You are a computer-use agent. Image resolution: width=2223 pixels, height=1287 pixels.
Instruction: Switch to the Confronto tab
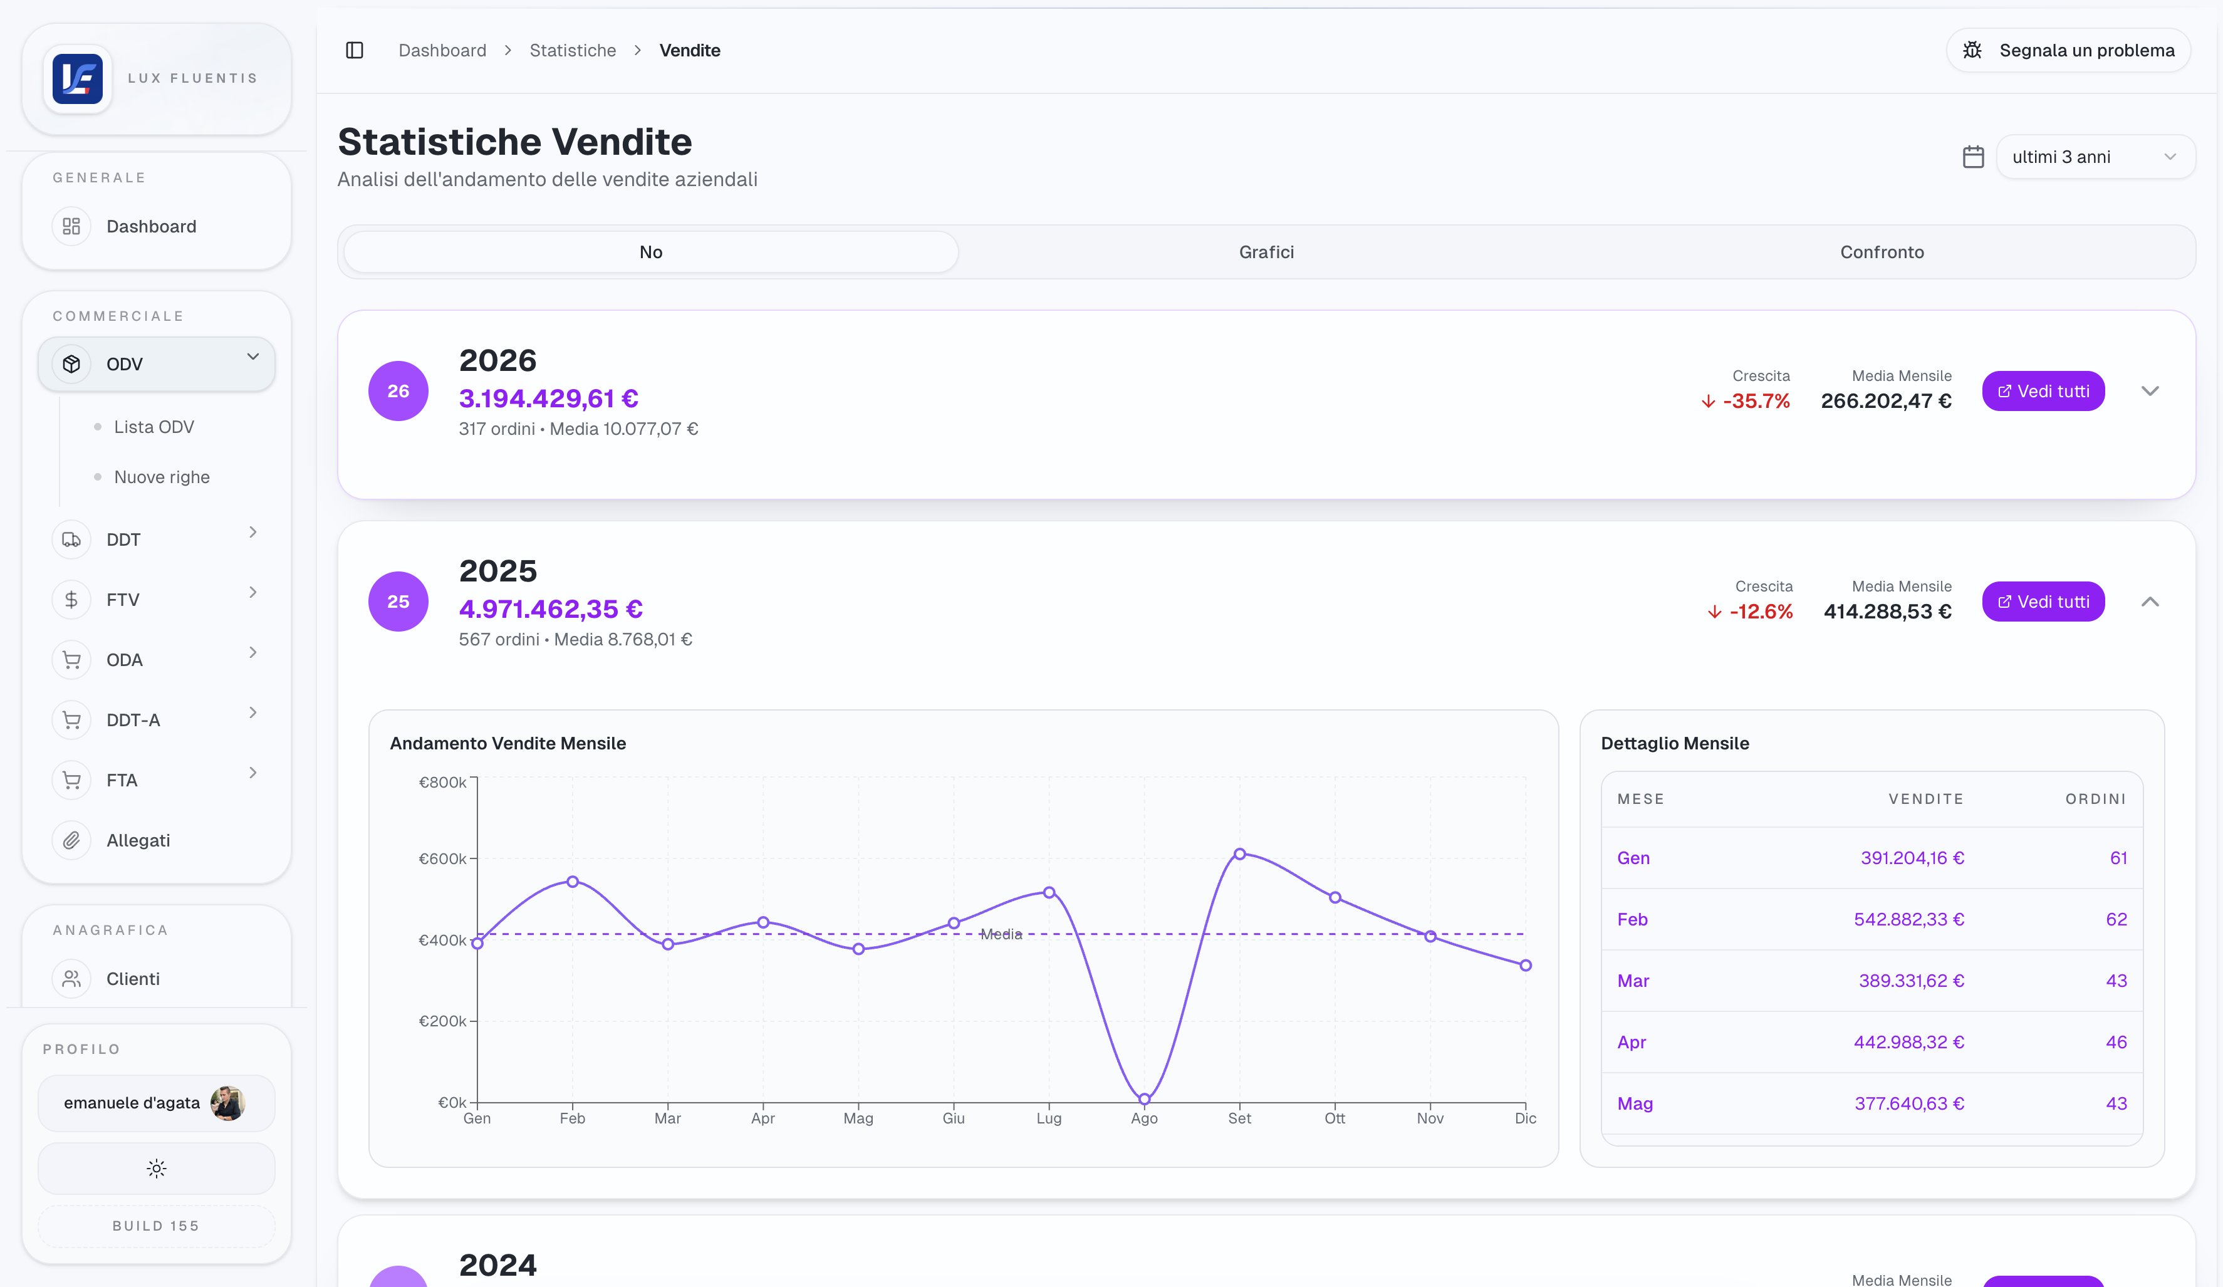coord(1882,253)
